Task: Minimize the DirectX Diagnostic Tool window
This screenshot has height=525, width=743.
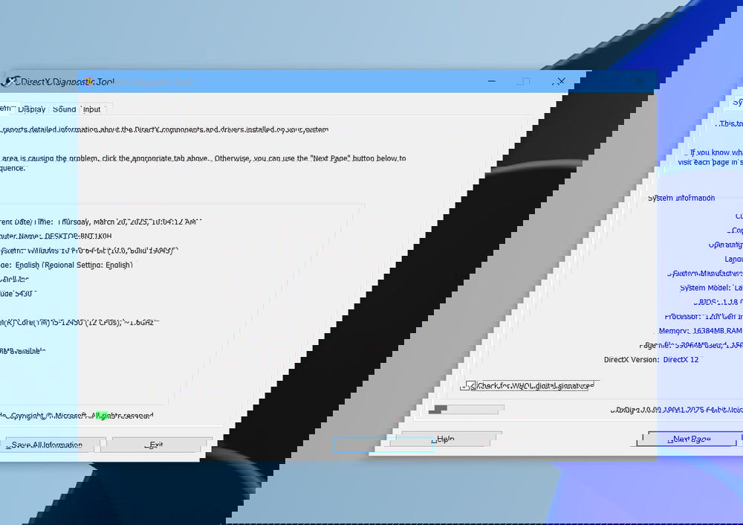Action: point(492,82)
